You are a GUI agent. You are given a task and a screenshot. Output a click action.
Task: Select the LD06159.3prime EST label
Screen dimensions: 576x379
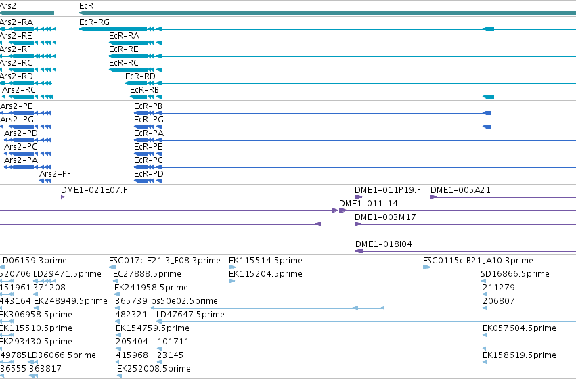33,261
